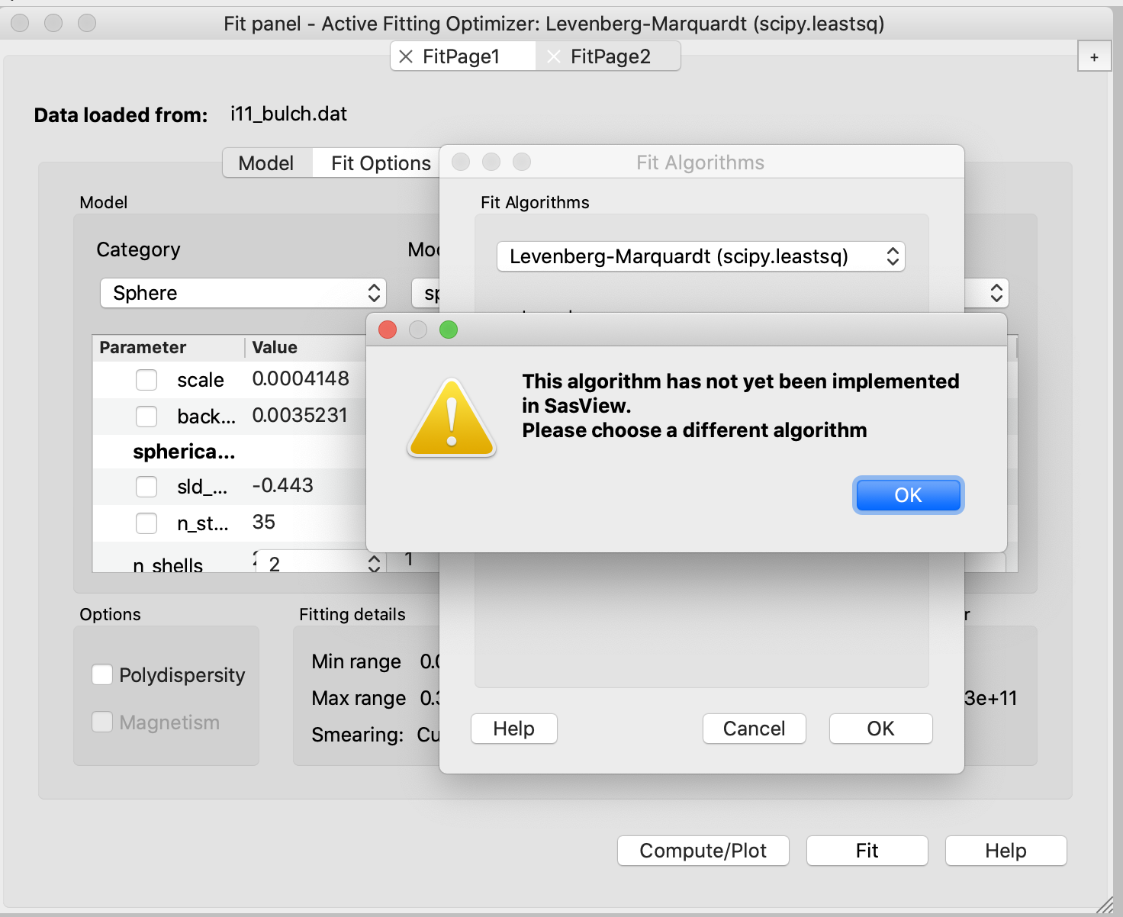Increment the n_shells value with its stepper
Viewport: 1123px width, 917px height.
[373, 557]
